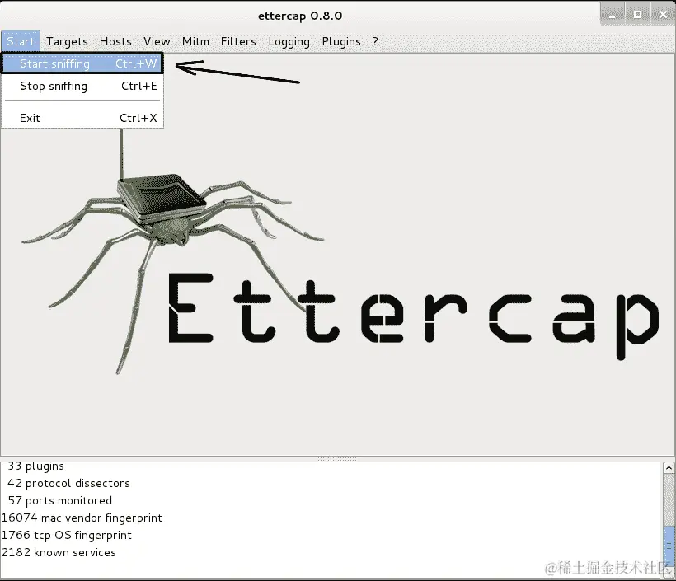676x581 pixels.
Task: Click the "33 plugins" log line
Action: (35, 466)
